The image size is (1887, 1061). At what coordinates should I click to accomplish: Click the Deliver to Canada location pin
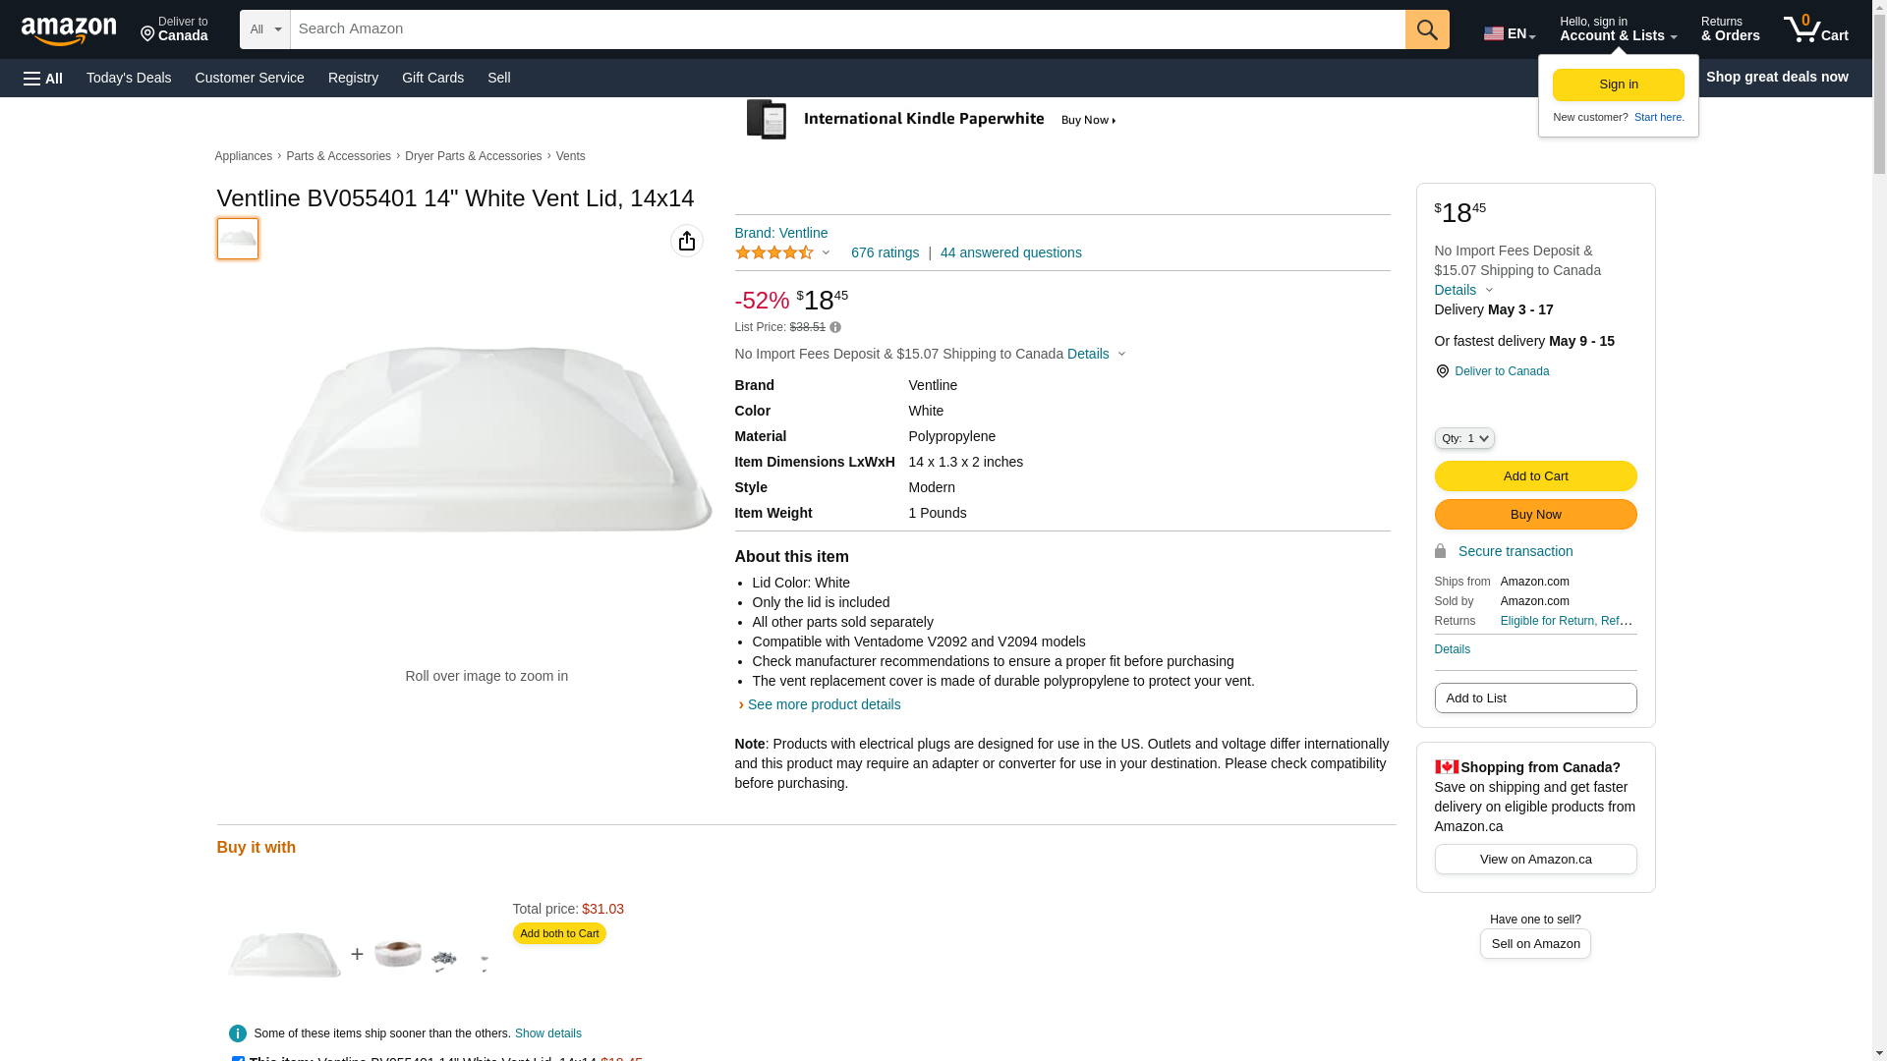point(1442,371)
